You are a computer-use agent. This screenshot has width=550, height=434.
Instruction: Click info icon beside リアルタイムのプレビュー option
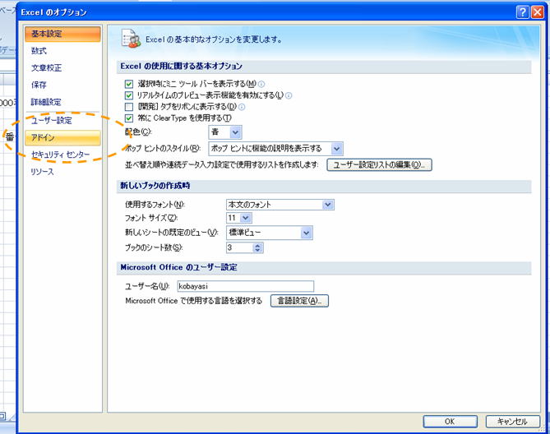click(289, 95)
